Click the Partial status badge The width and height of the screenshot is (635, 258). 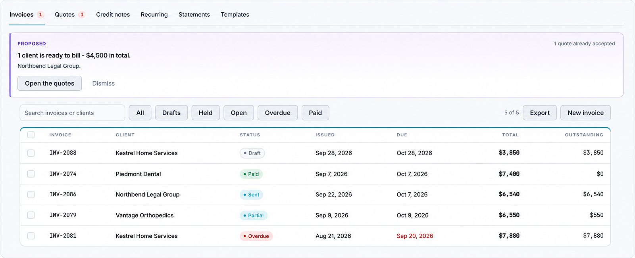click(x=254, y=215)
